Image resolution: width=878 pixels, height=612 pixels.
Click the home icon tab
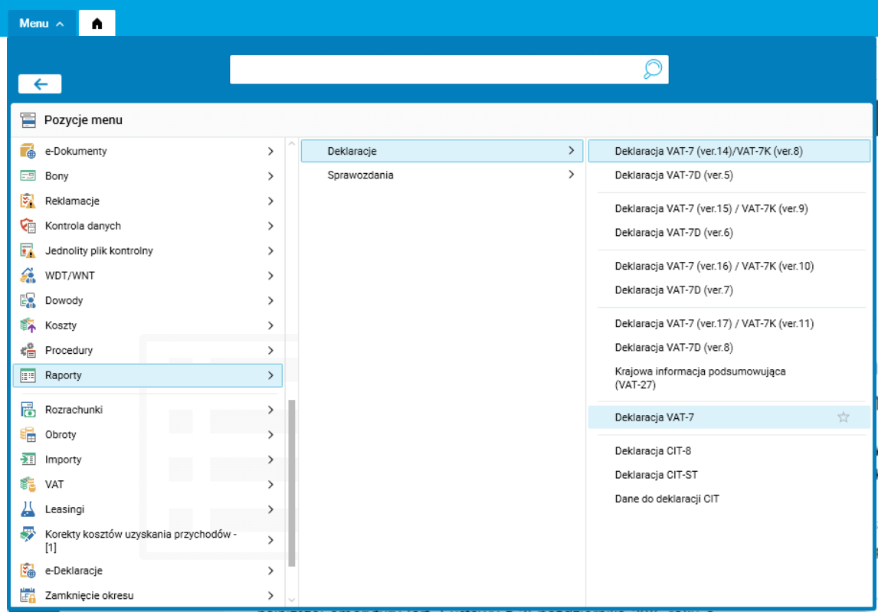[97, 24]
